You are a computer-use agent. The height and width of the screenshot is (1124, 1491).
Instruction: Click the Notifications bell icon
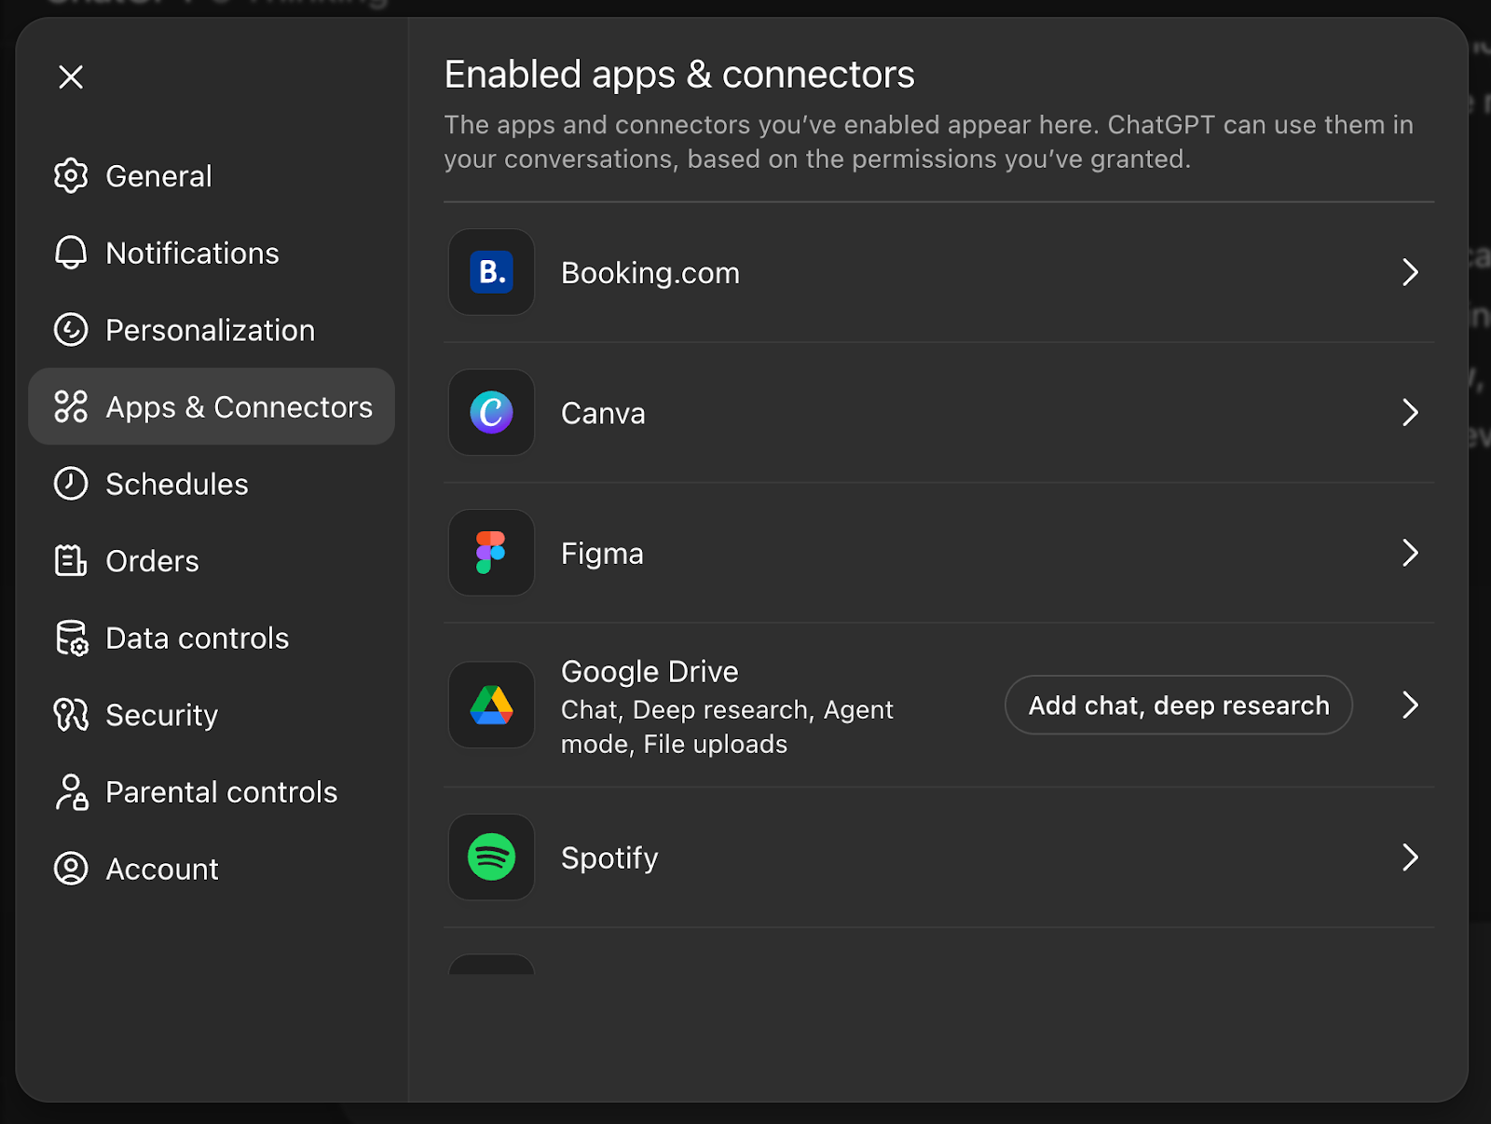point(71,253)
